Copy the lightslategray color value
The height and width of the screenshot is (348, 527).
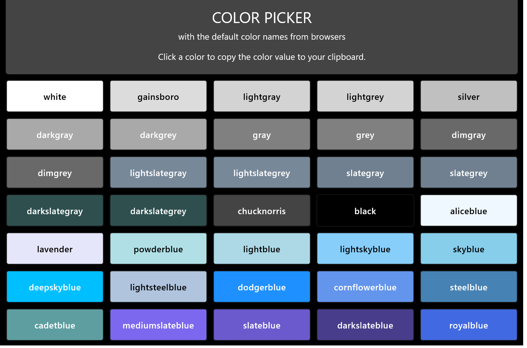click(158, 173)
